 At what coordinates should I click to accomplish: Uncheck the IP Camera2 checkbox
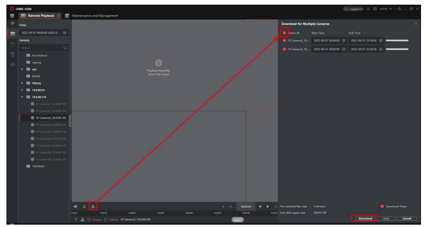point(284,41)
